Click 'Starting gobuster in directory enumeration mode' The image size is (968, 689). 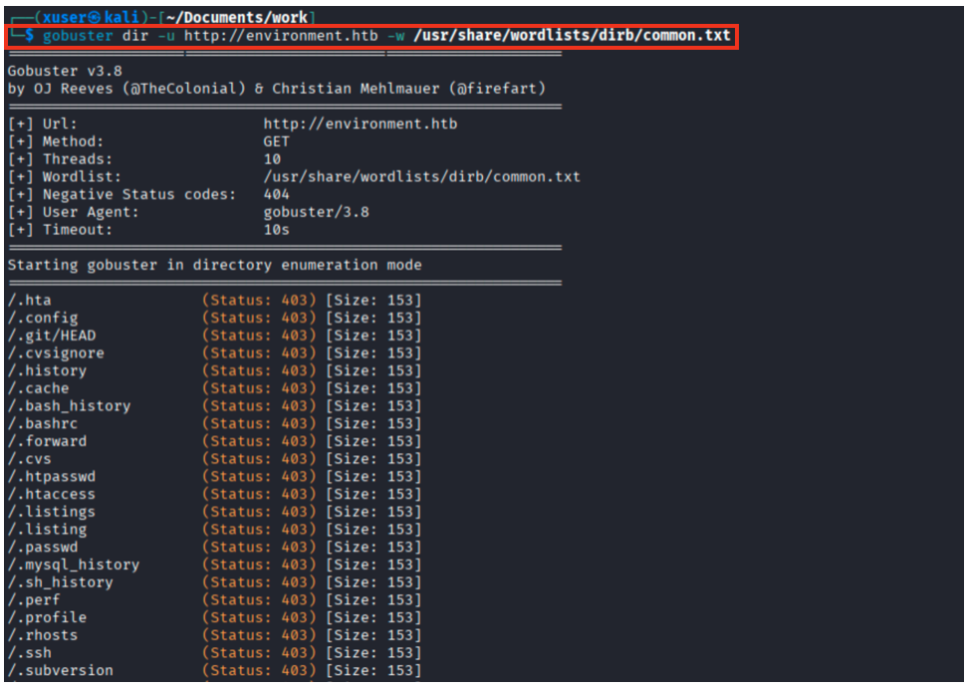[215, 266]
